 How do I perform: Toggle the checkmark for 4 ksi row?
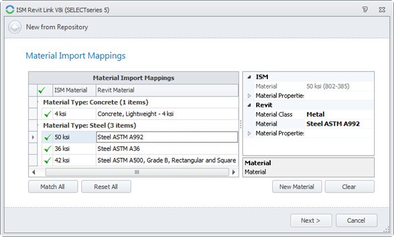[x=47, y=114]
